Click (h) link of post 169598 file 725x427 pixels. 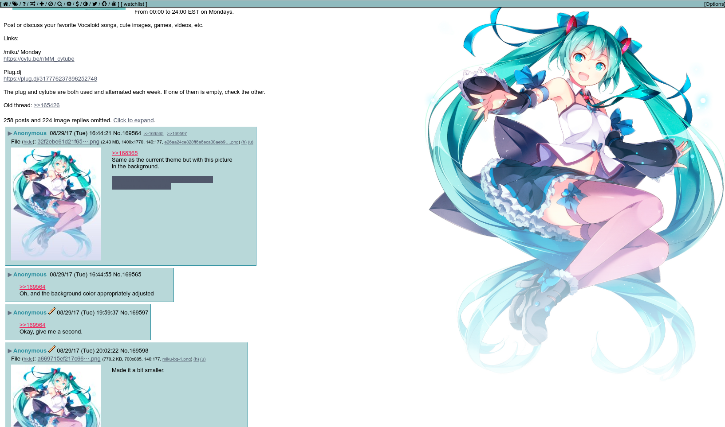(196, 359)
